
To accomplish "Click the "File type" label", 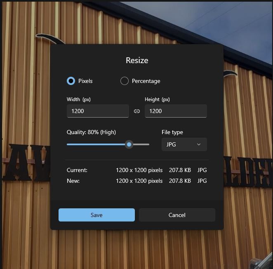I will 172,132.
